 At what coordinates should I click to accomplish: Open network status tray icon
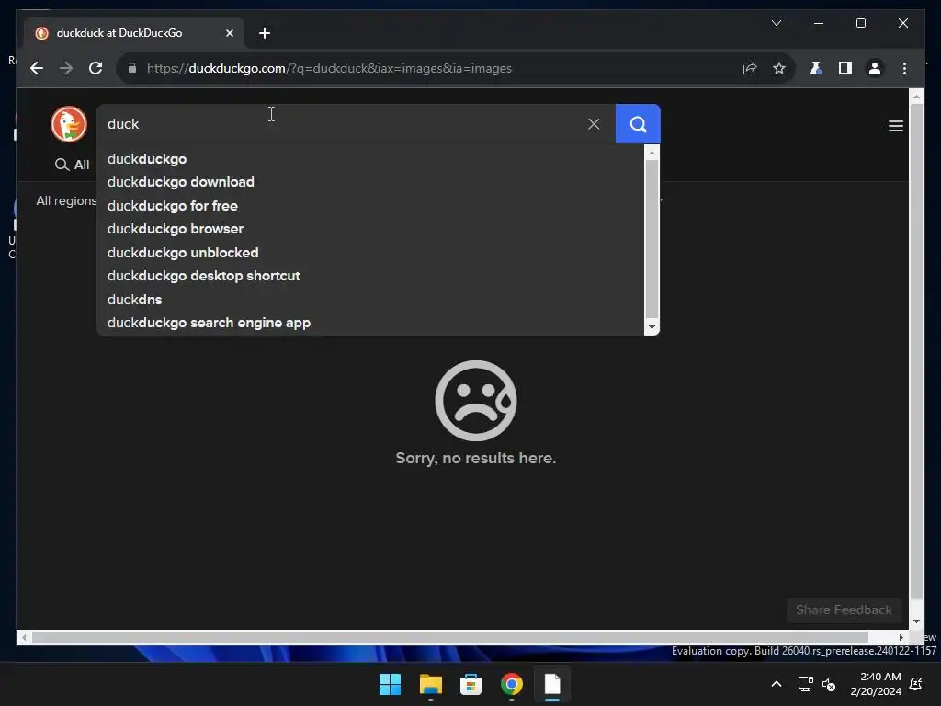pos(805,684)
